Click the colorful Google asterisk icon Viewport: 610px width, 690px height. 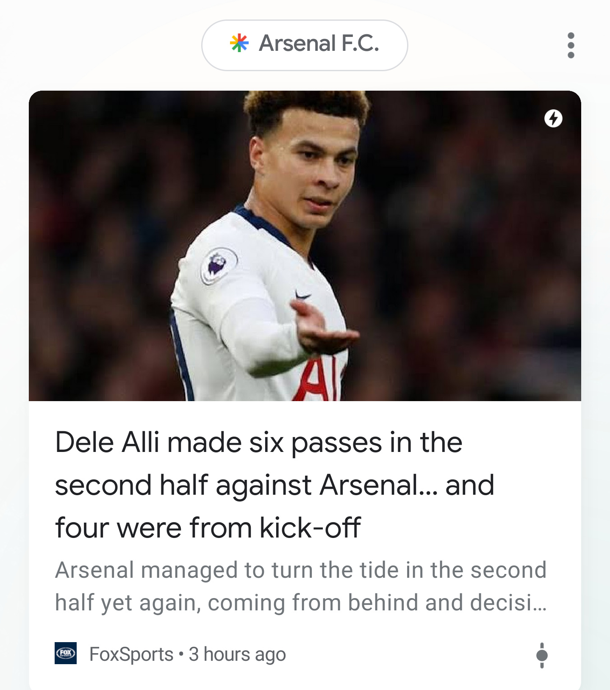click(x=239, y=43)
